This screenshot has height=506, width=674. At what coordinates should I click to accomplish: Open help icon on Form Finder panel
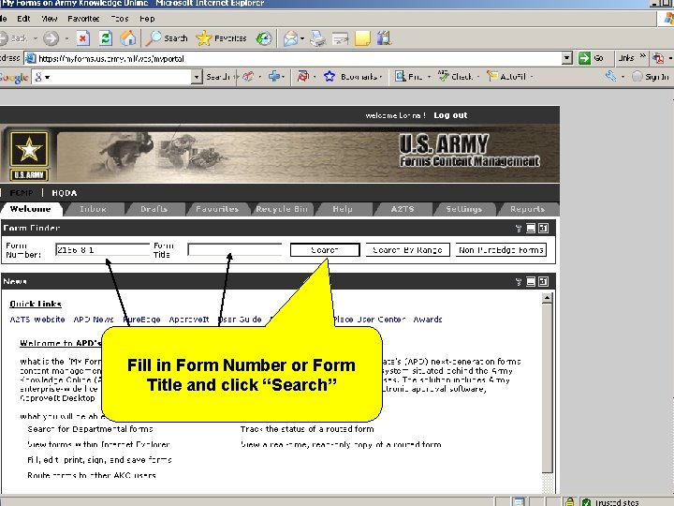519,229
